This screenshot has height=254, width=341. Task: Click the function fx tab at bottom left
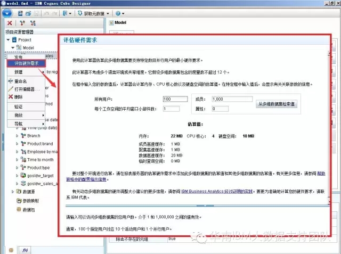[x=25, y=250]
